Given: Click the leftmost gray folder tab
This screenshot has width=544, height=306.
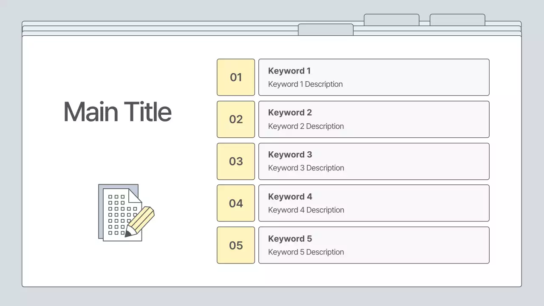Looking at the screenshot, I should click(326, 29).
